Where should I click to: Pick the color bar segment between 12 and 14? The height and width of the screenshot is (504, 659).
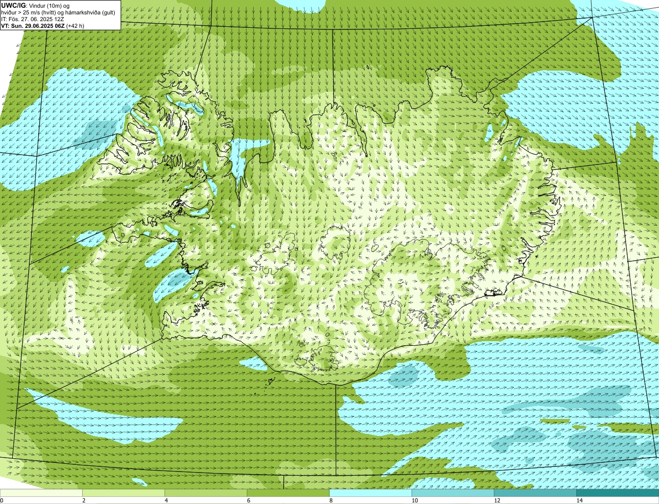click(x=535, y=493)
